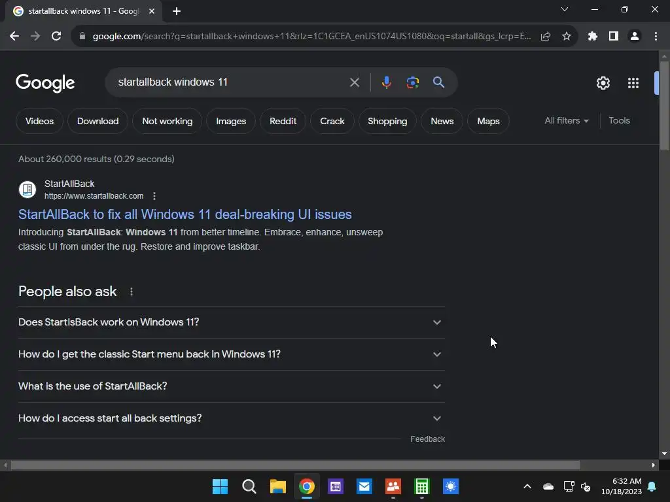Close the startallback windows 11 tab
This screenshot has width=670, height=502.
152,11
